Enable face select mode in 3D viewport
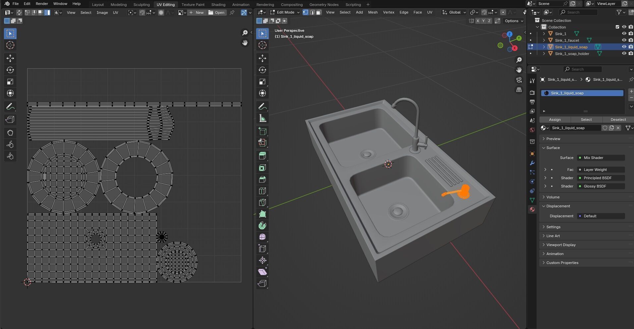The image size is (634, 329). pyautogui.click(x=318, y=12)
